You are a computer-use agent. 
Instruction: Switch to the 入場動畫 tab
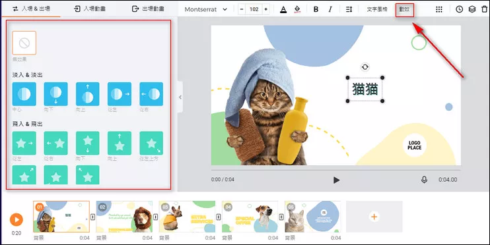click(x=90, y=9)
